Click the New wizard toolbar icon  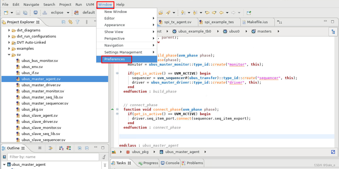[x=6, y=13]
